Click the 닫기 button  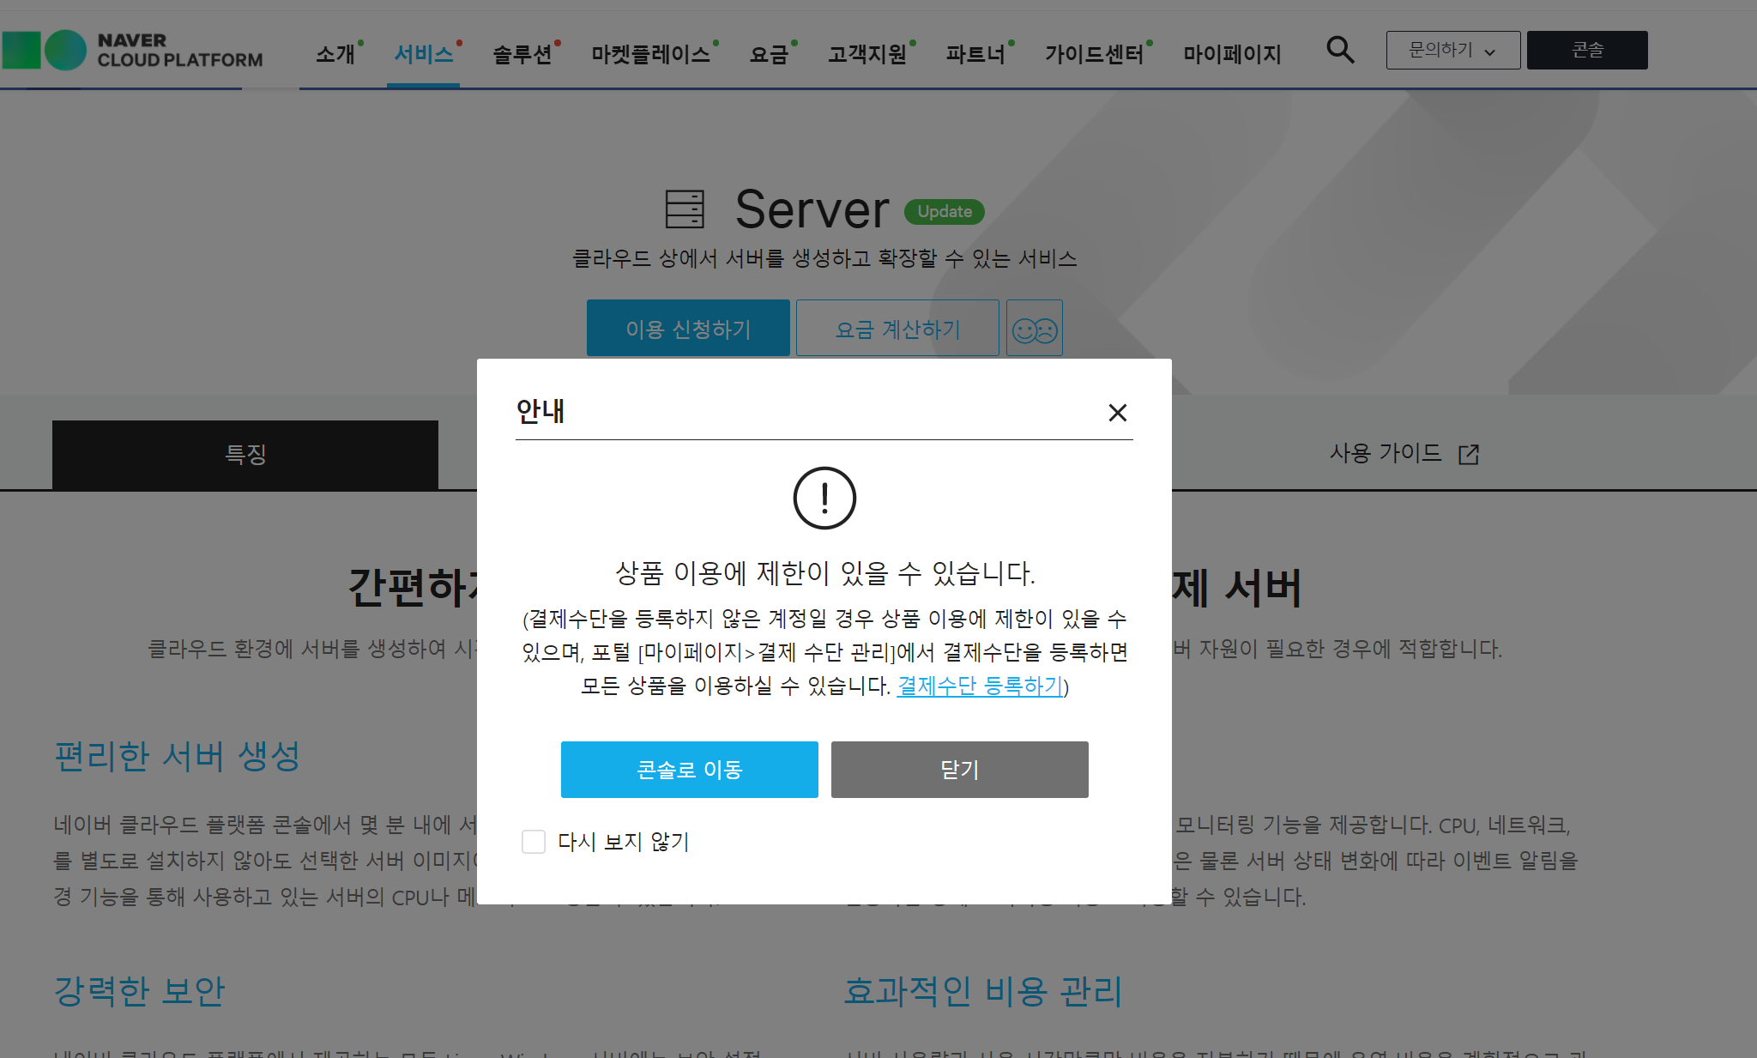click(959, 770)
